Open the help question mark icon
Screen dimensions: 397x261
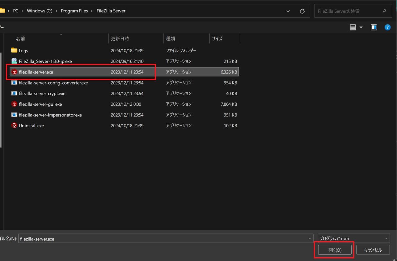tap(387, 27)
